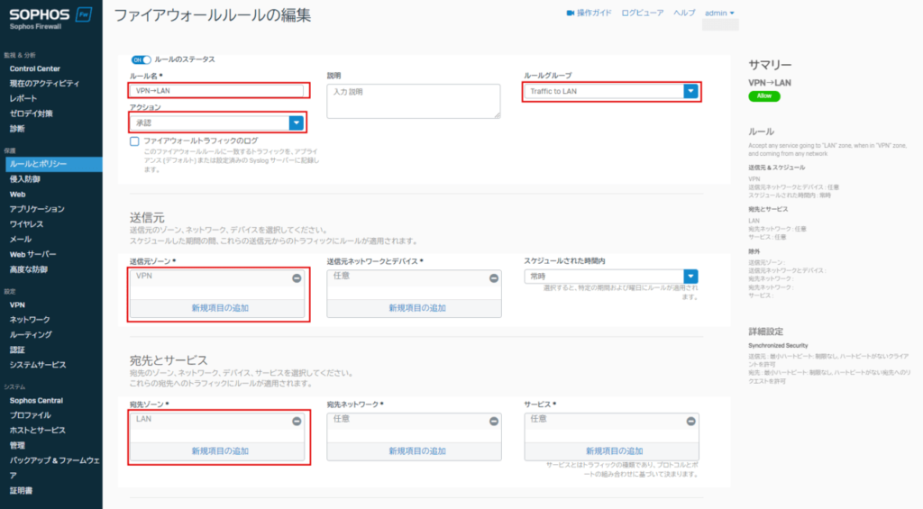Open VPN settings in sidebar
The width and height of the screenshot is (923, 509).
17,304
